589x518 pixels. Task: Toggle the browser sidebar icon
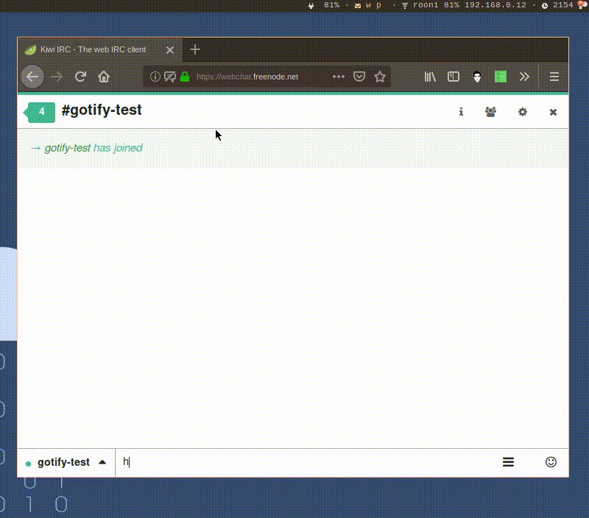pyautogui.click(x=454, y=77)
